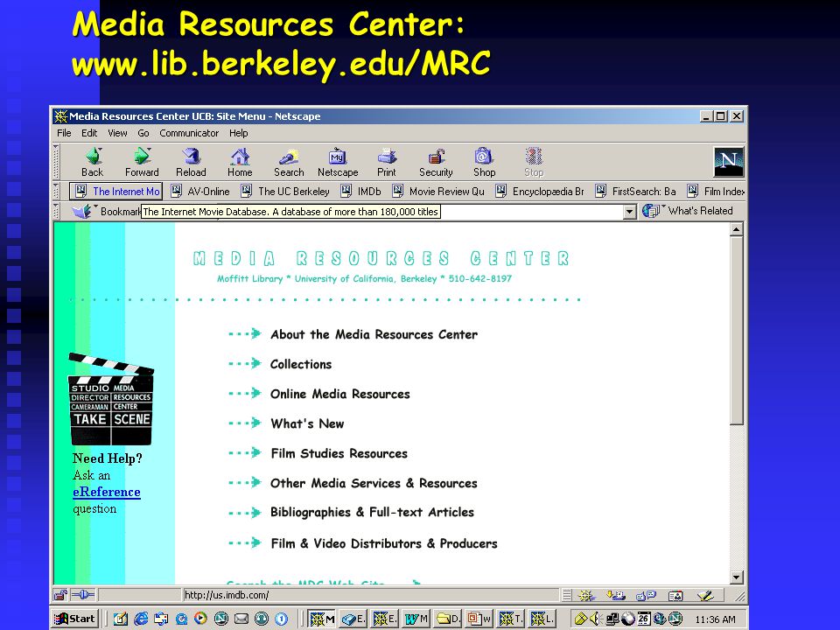
Task: Open About the Media Resources Center link
Action: click(x=374, y=334)
